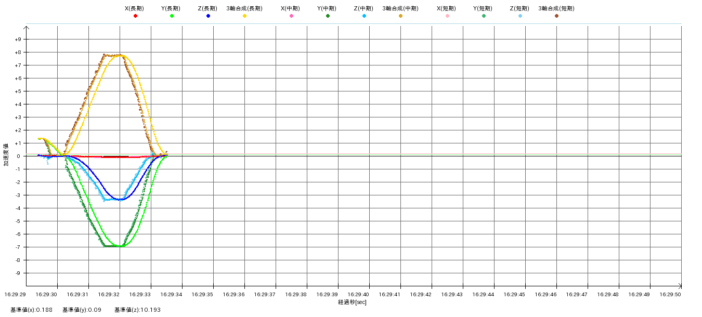Screen dimensions: 702x317
Task: Click the +9 tick on the y-axis
Action: coord(18,39)
